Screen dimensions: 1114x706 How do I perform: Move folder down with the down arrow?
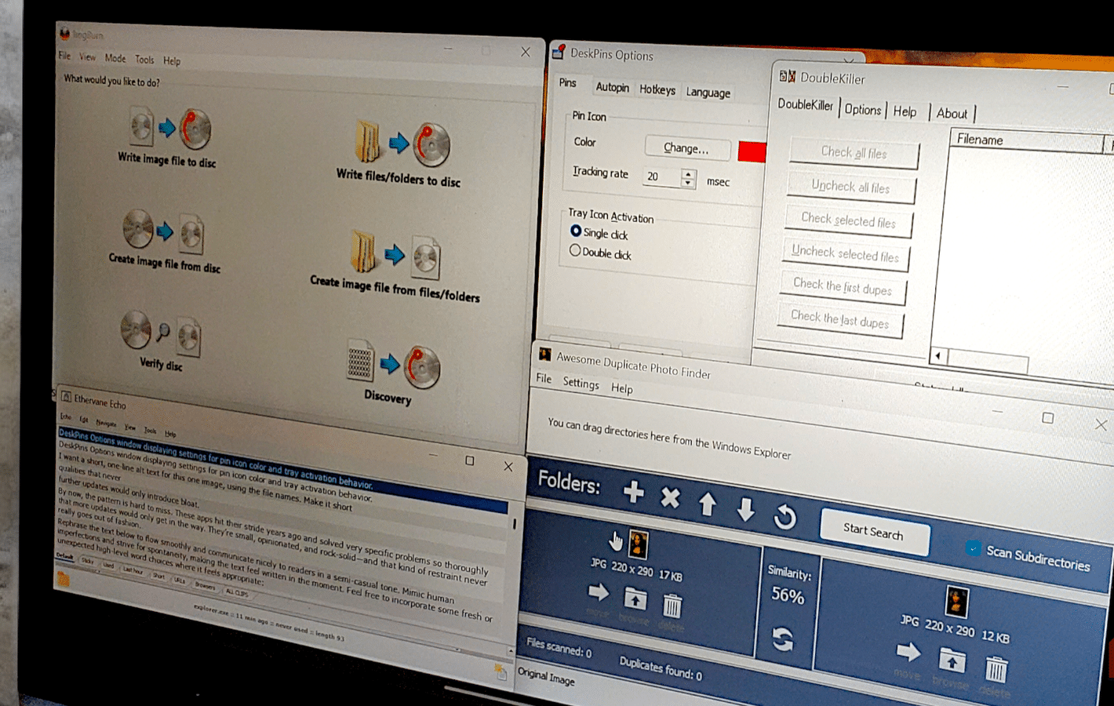tap(745, 510)
